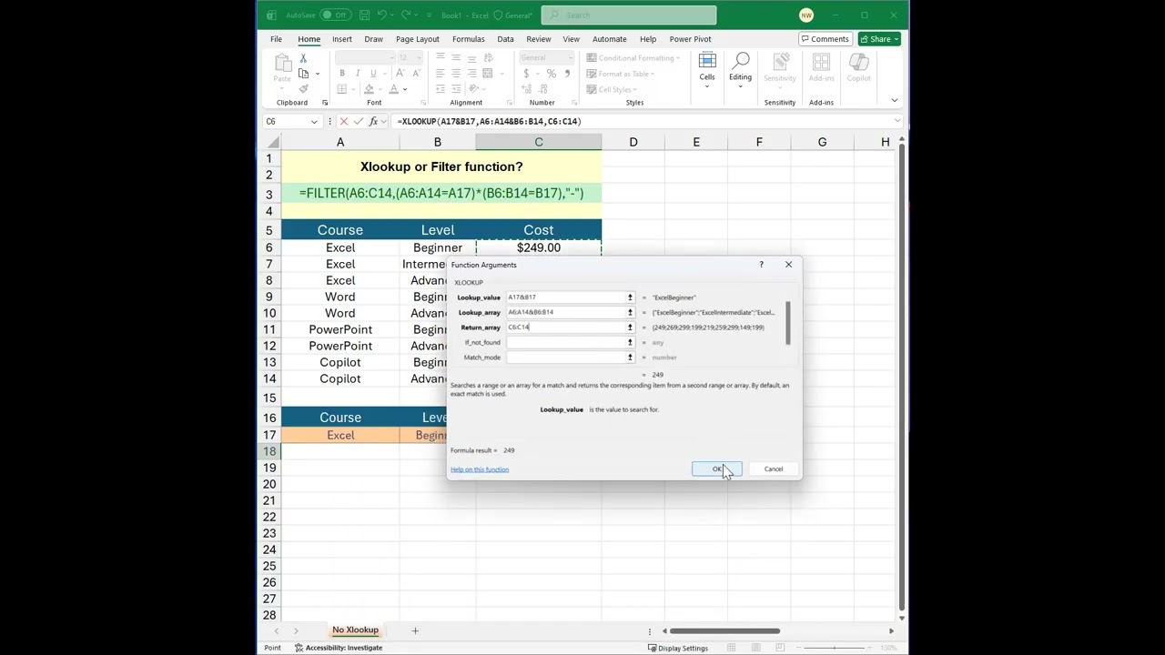This screenshot has width=1165, height=655.
Task: Open Conditional Formatting dropdown
Action: [634, 58]
